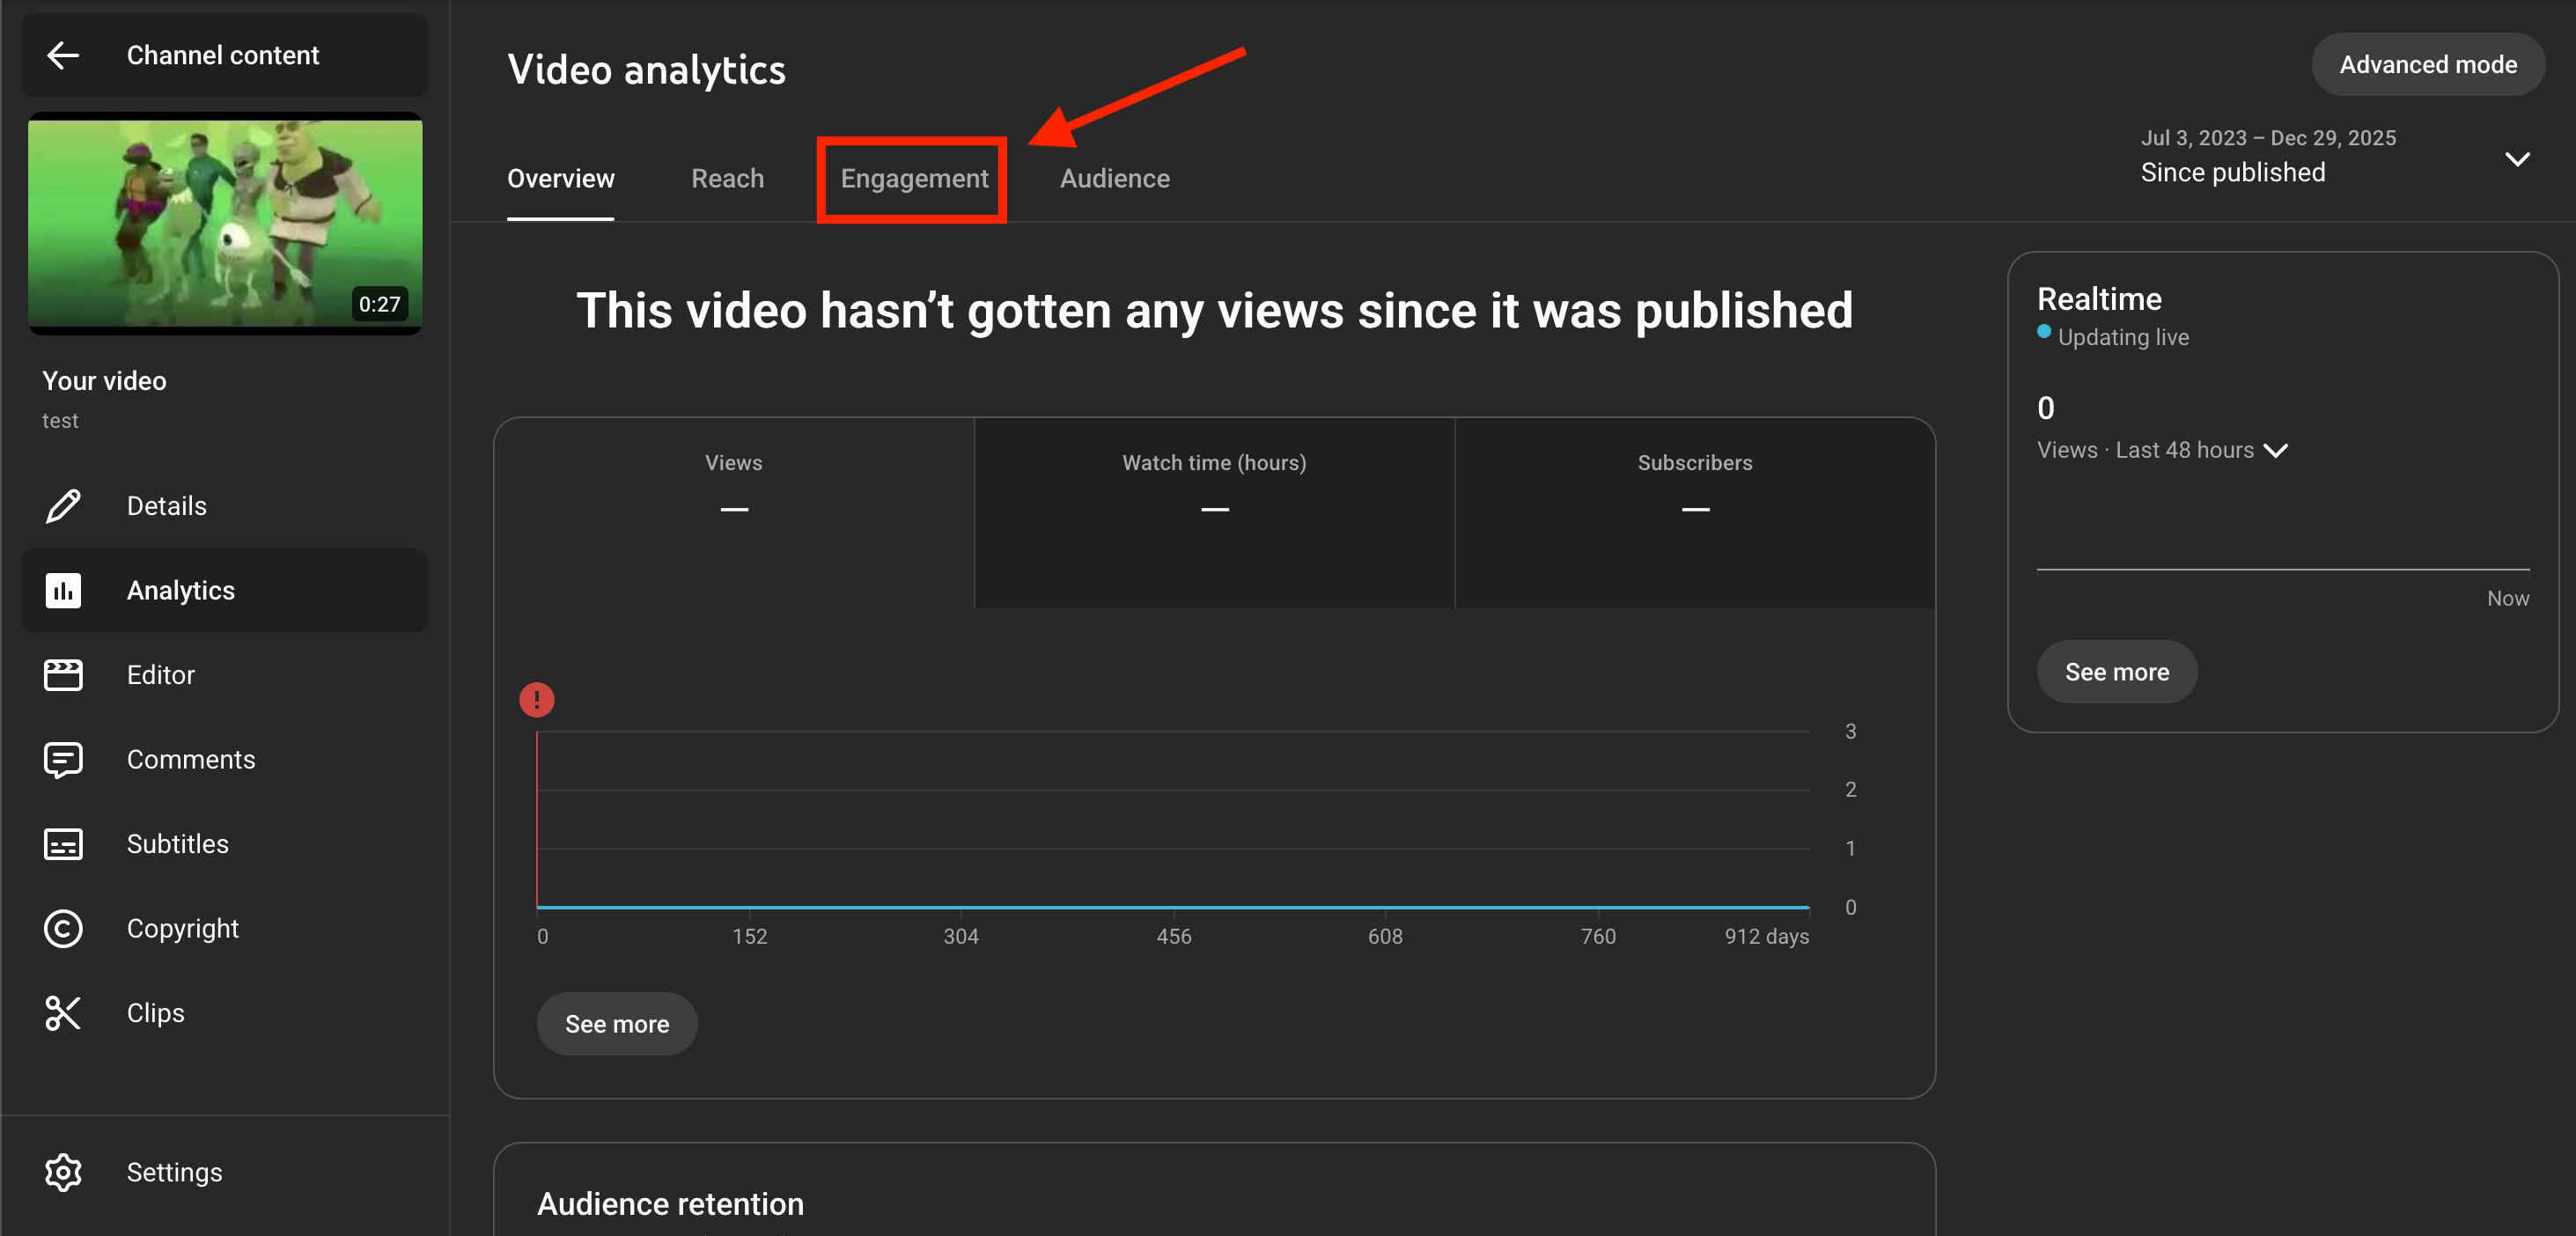Click the Copyright circle-C icon
Screen dimensions: 2576x1236
coord(63,929)
